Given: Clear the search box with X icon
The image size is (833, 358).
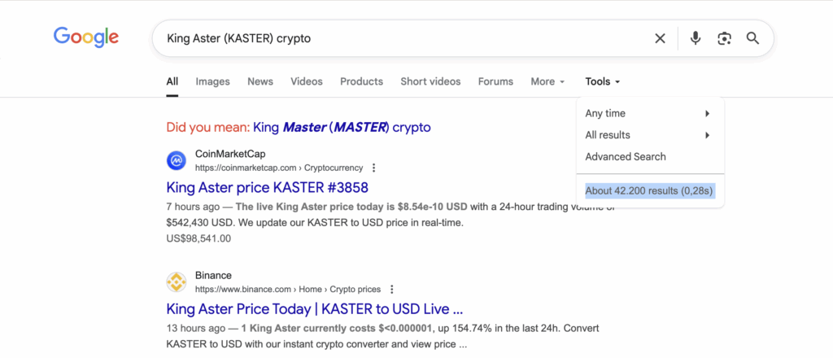Looking at the screenshot, I should [660, 38].
